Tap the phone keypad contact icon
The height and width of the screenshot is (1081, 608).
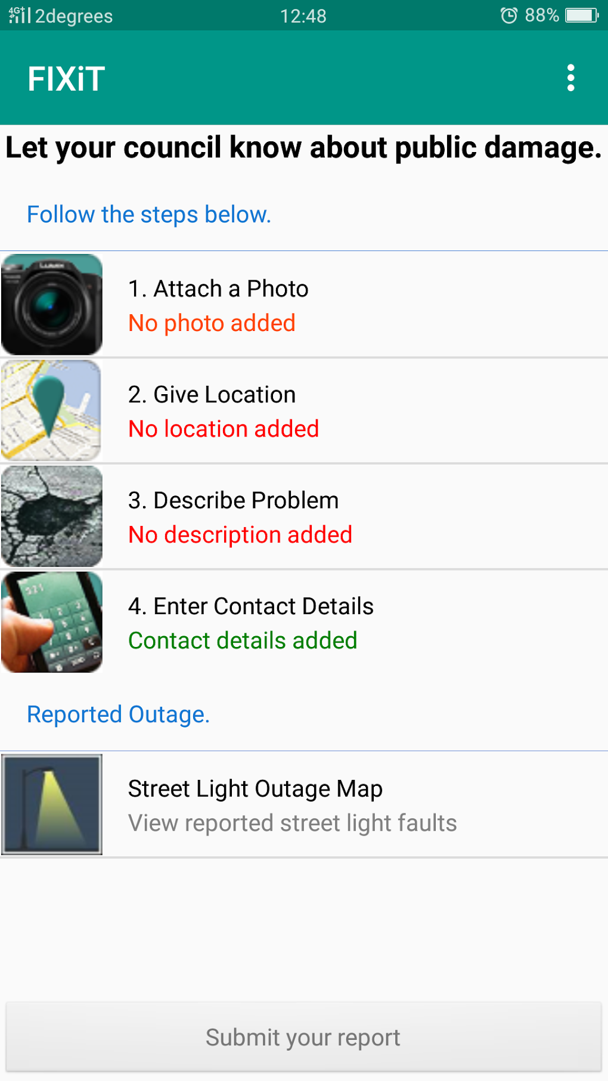click(x=52, y=622)
